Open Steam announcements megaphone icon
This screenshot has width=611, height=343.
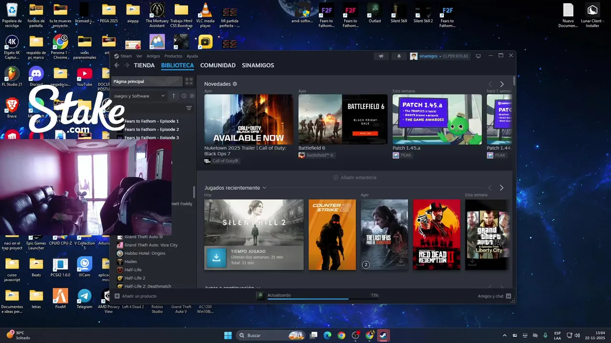[x=381, y=56]
